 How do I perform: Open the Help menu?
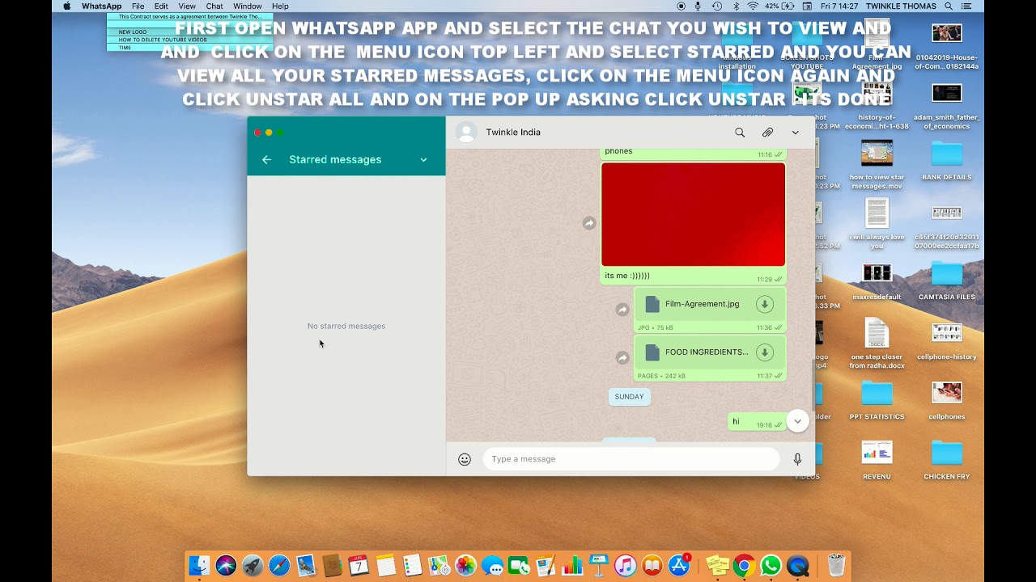pos(280,6)
